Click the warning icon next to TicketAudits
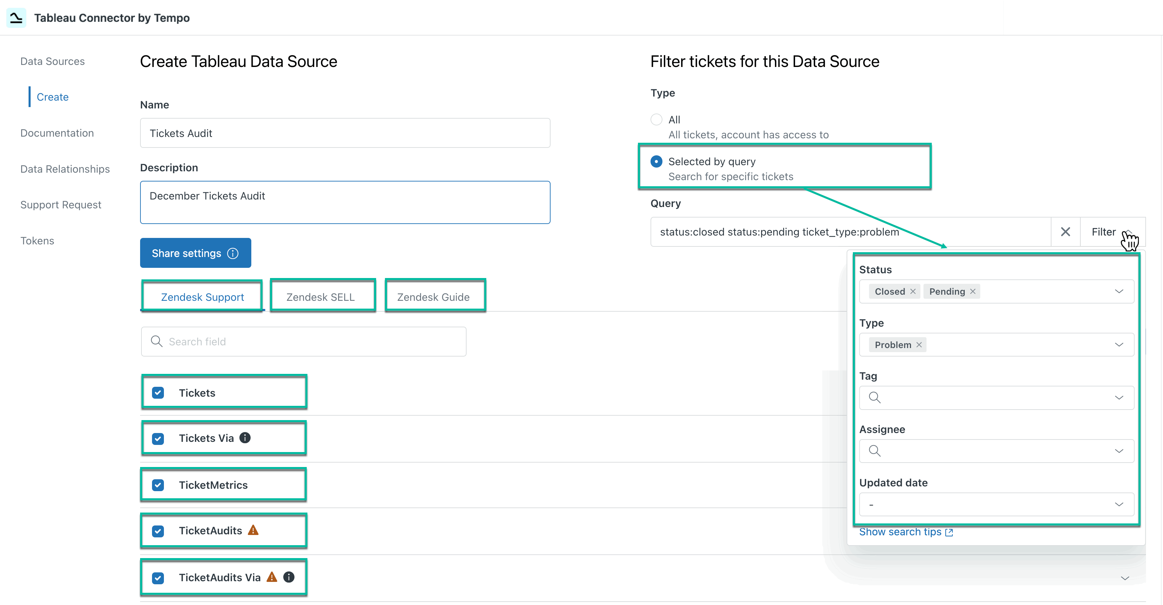The width and height of the screenshot is (1163, 605). [253, 531]
